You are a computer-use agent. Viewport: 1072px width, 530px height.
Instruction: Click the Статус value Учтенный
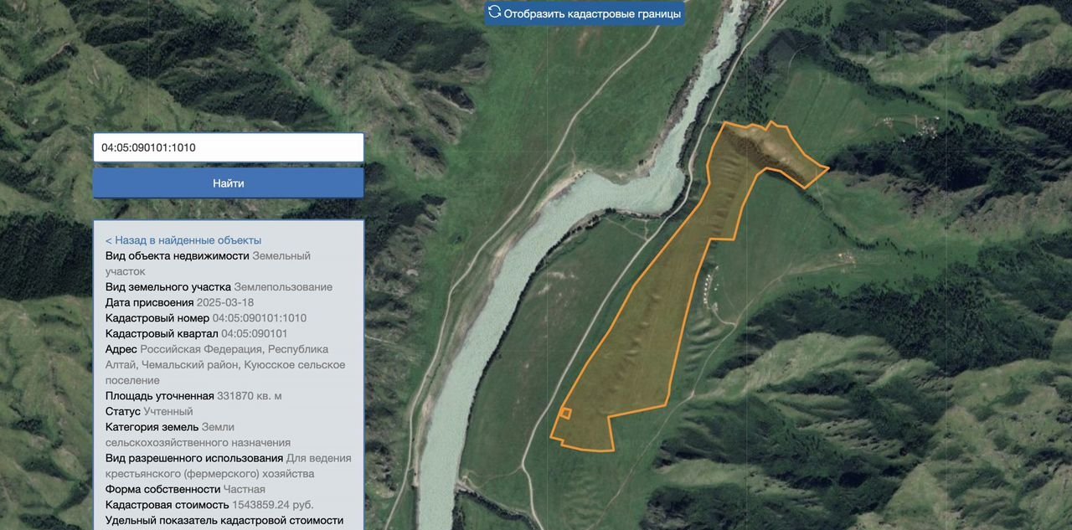168,411
